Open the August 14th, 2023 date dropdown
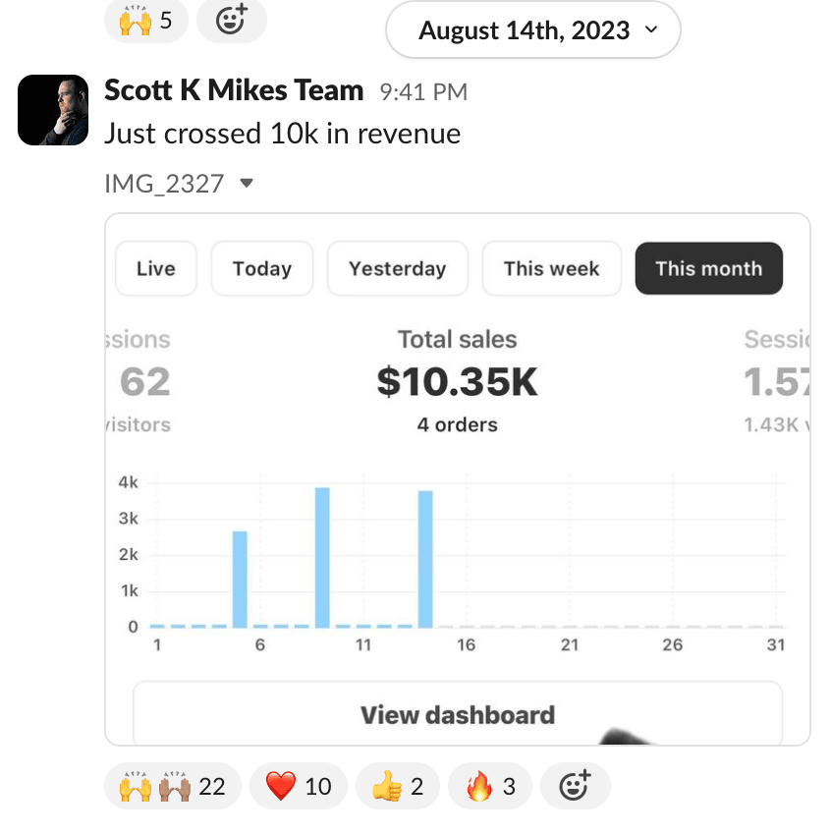The width and height of the screenshot is (831, 835). (x=533, y=30)
